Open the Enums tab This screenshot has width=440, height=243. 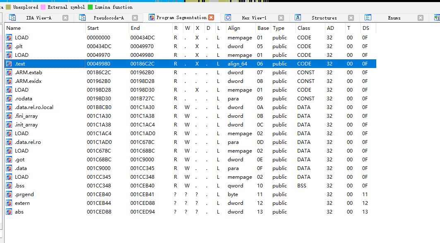pos(394,18)
